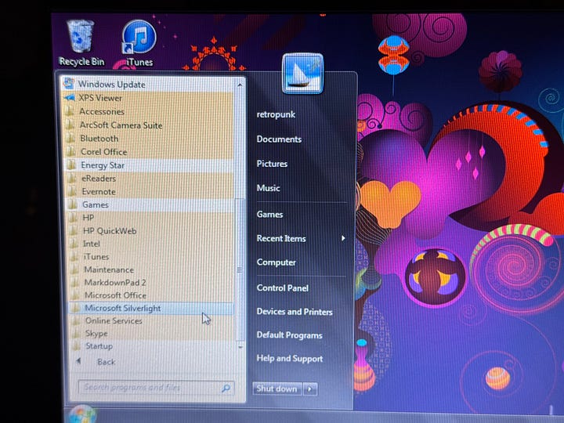Expand the Accessories folder
Image resolution: width=564 pixels, height=423 pixels.
click(x=149, y=111)
